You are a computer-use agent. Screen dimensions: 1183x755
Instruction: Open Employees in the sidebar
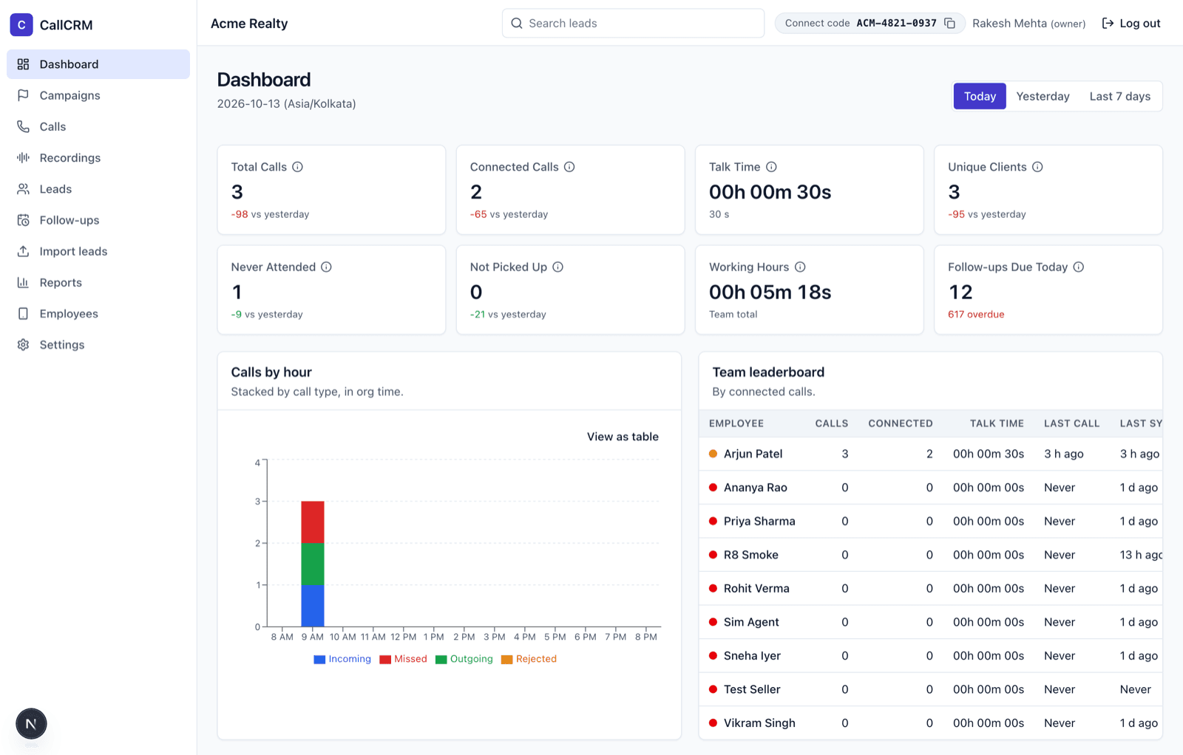coord(98,313)
